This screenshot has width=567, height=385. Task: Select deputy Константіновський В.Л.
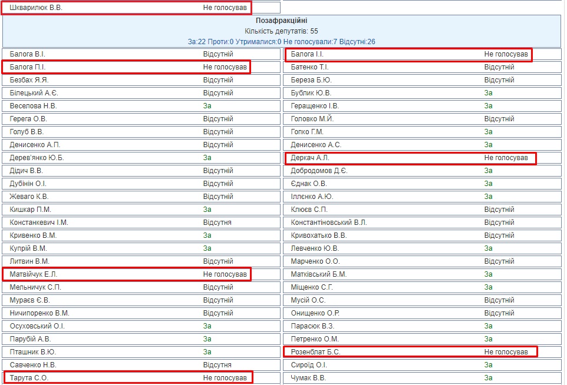click(328, 223)
